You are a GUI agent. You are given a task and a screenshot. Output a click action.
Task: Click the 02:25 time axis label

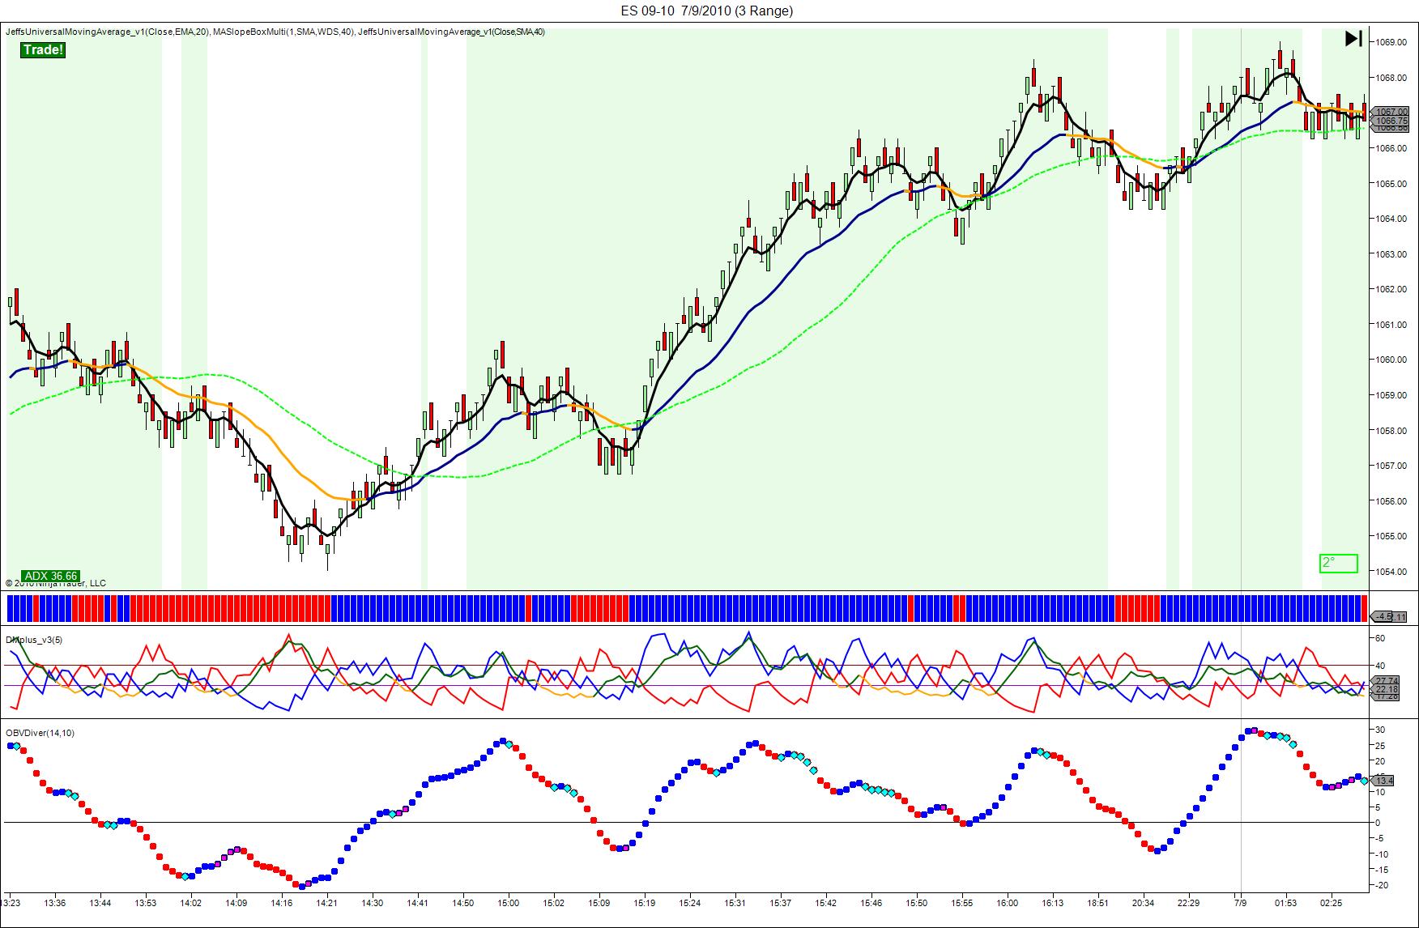click(x=1331, y=902)
